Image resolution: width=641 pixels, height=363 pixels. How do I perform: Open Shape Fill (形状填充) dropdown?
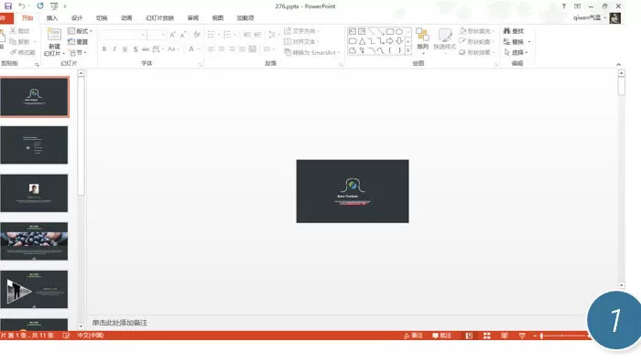point(477,31)
